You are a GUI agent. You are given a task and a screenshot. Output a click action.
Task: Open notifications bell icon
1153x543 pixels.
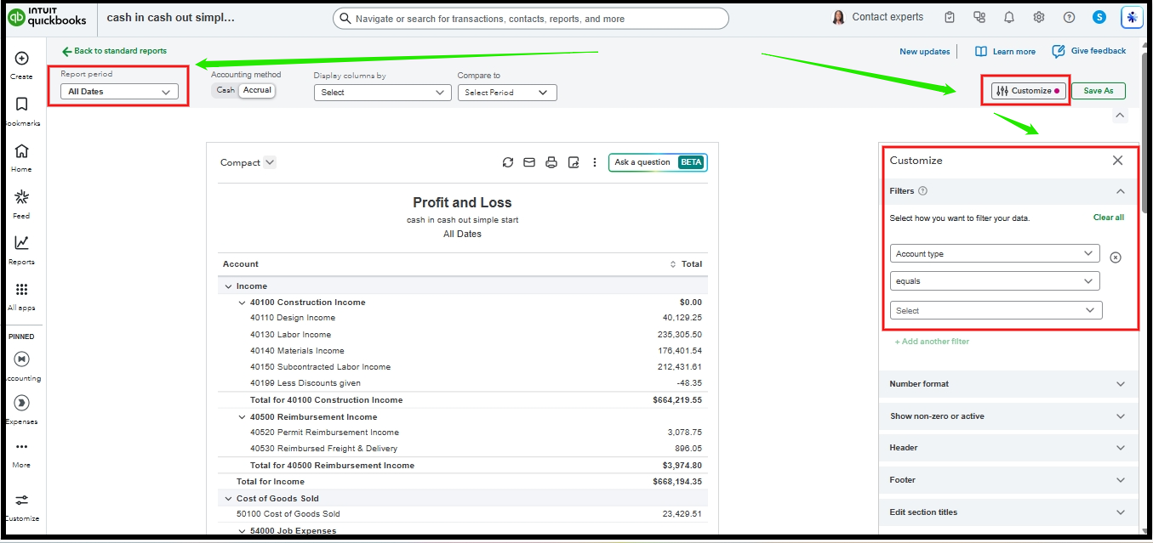[1009, 17]
